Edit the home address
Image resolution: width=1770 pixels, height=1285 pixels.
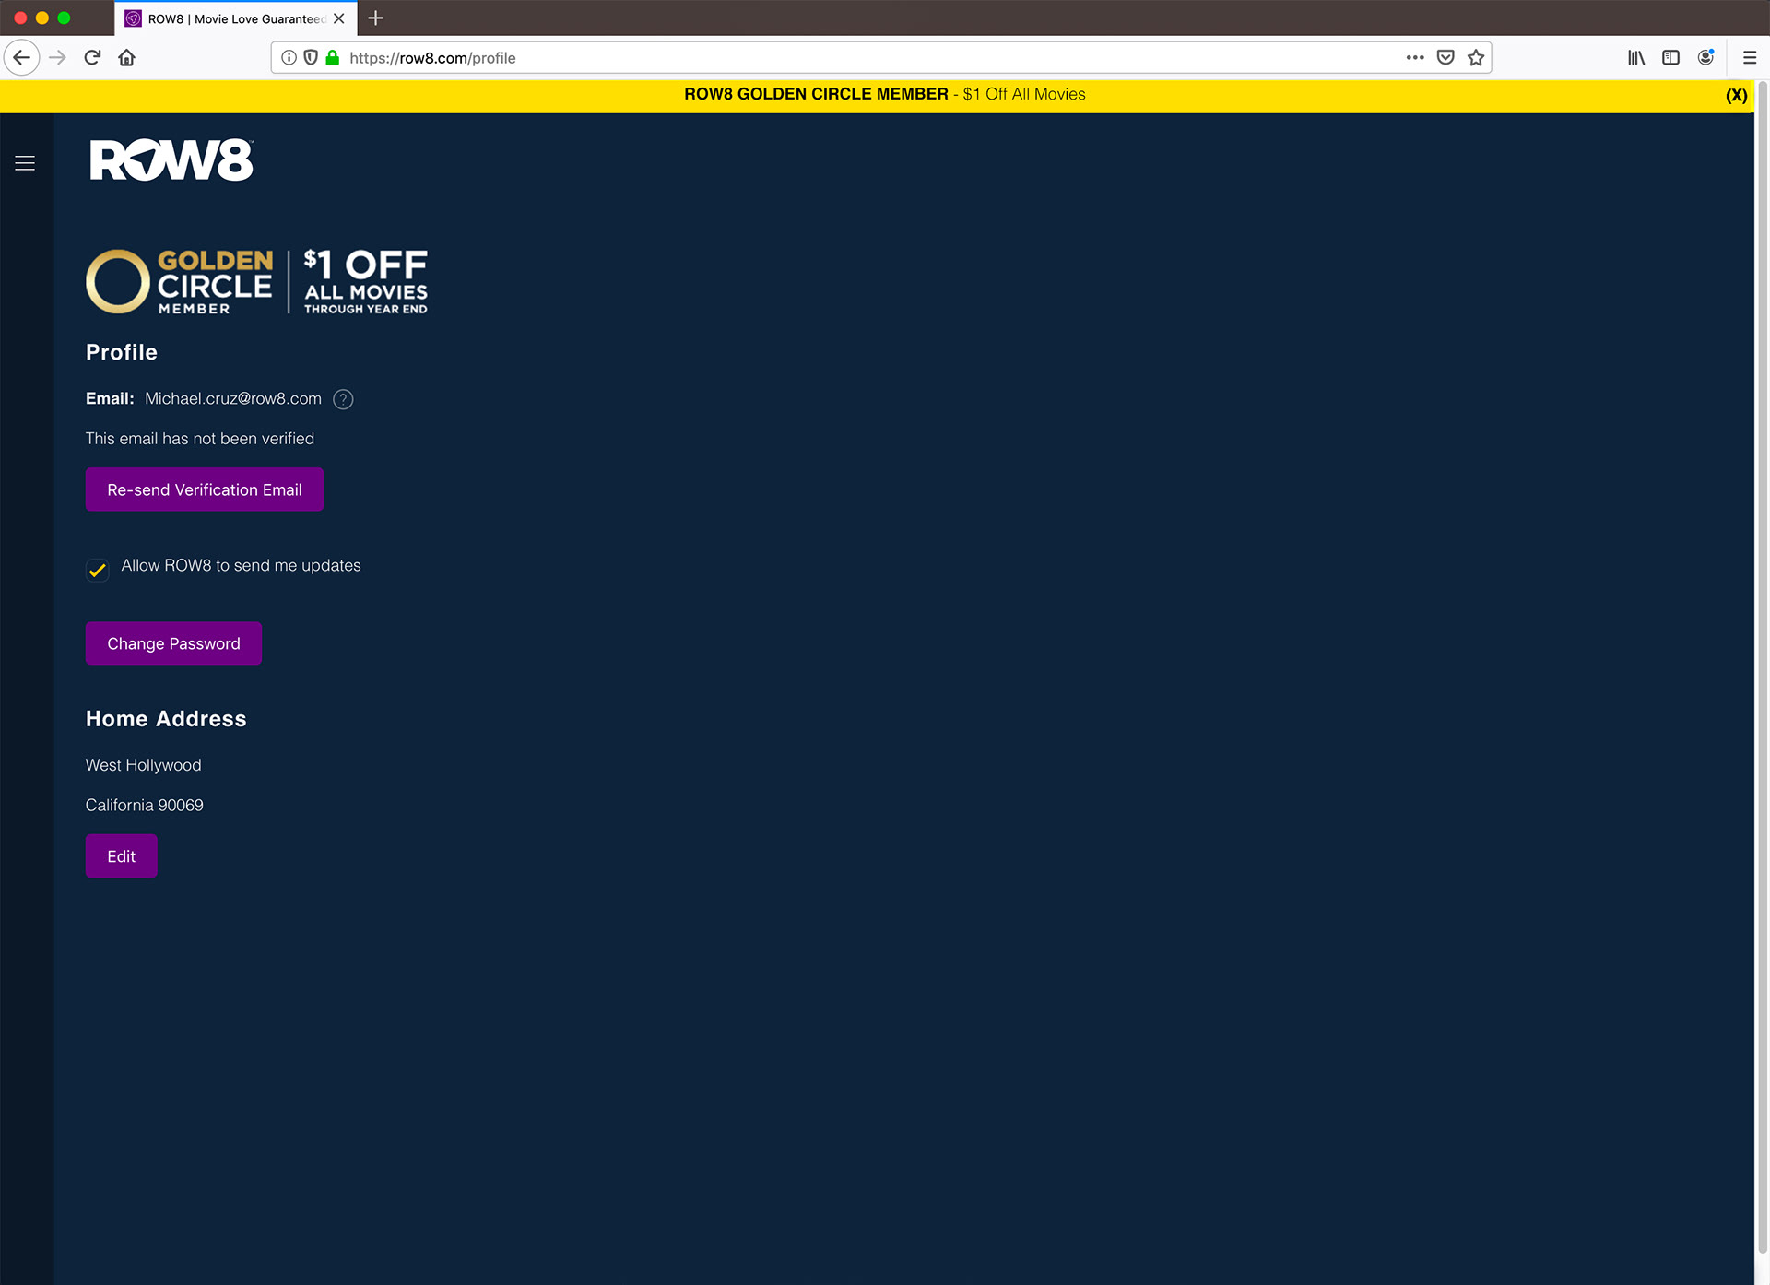pos(122,856)
